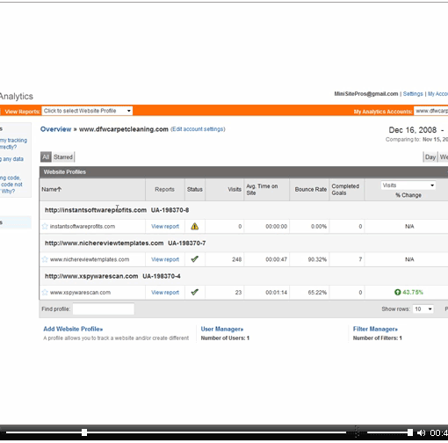Click the MiniSitePros@gmail.com account text

(366, 94)
